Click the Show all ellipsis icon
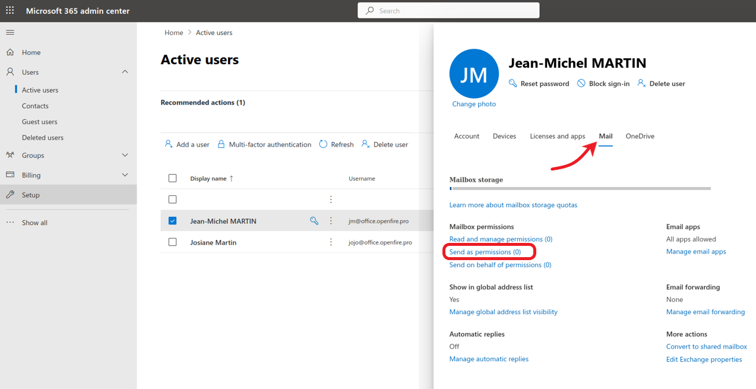This screenshot has height=389, width=756. [10, 223]
